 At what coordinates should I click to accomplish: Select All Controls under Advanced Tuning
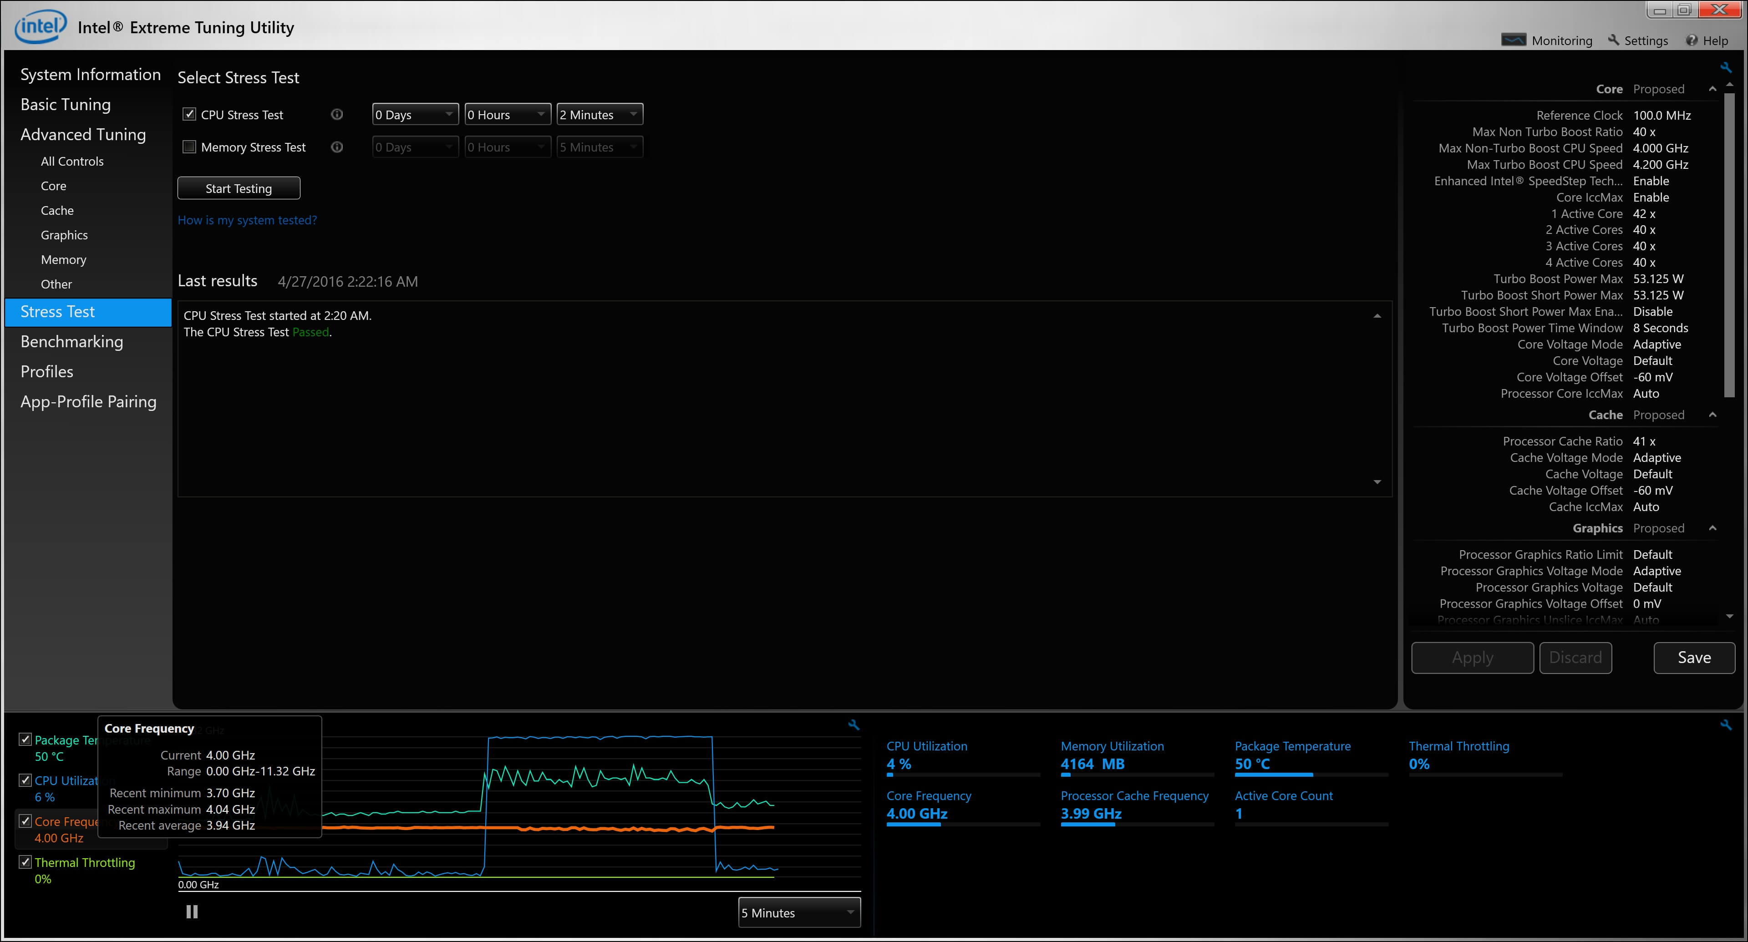[x=72, y=162]
